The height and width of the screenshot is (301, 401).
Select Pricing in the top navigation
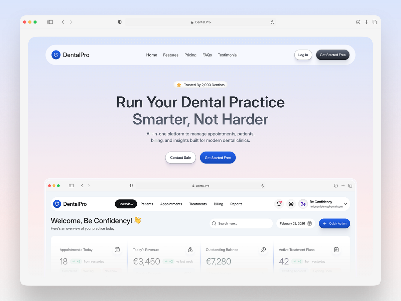click(190, 55)
